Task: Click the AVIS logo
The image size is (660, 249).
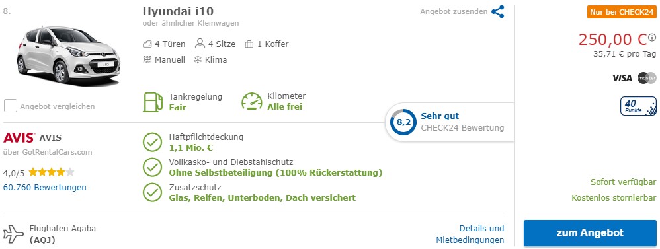Action: 19,137
